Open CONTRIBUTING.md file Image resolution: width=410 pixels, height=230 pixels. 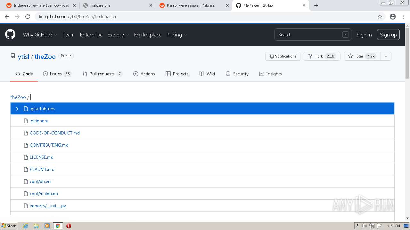pyautogui.click(x=49, y=145)
